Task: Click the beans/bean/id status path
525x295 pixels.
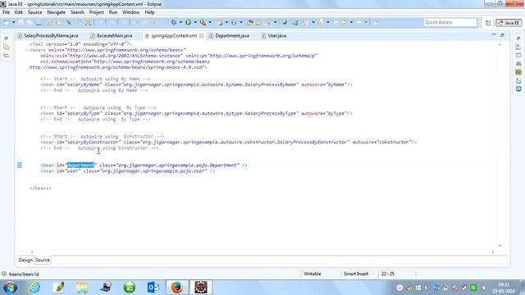Action: 24,275
